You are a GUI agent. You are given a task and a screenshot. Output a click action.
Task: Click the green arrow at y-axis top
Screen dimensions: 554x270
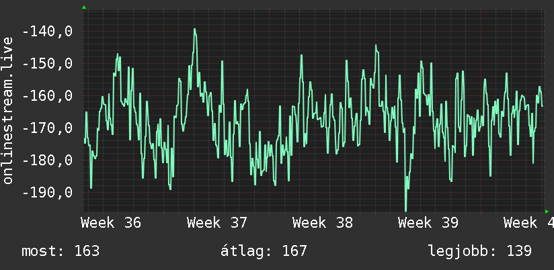84,7
